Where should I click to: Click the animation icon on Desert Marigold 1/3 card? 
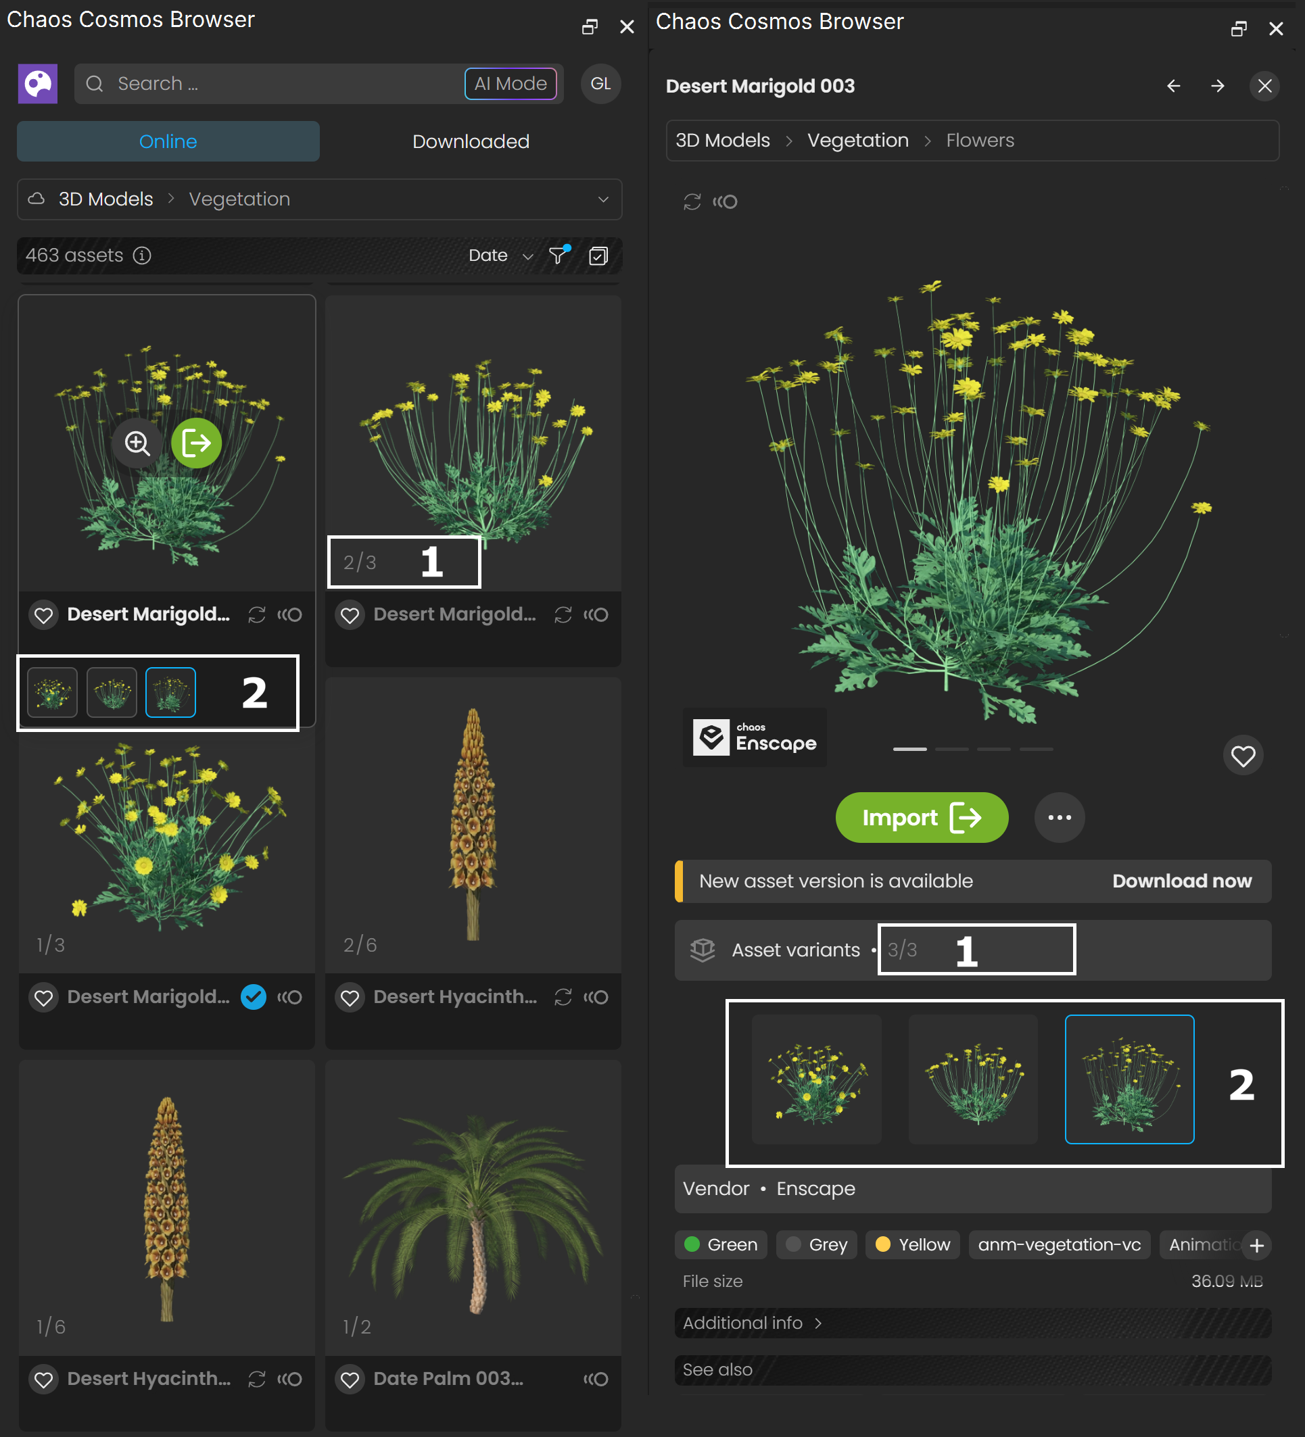point(289,997)
